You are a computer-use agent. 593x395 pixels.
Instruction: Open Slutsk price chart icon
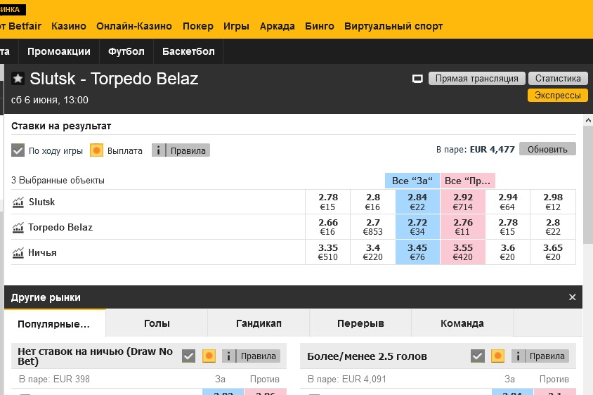pos(18,202)
